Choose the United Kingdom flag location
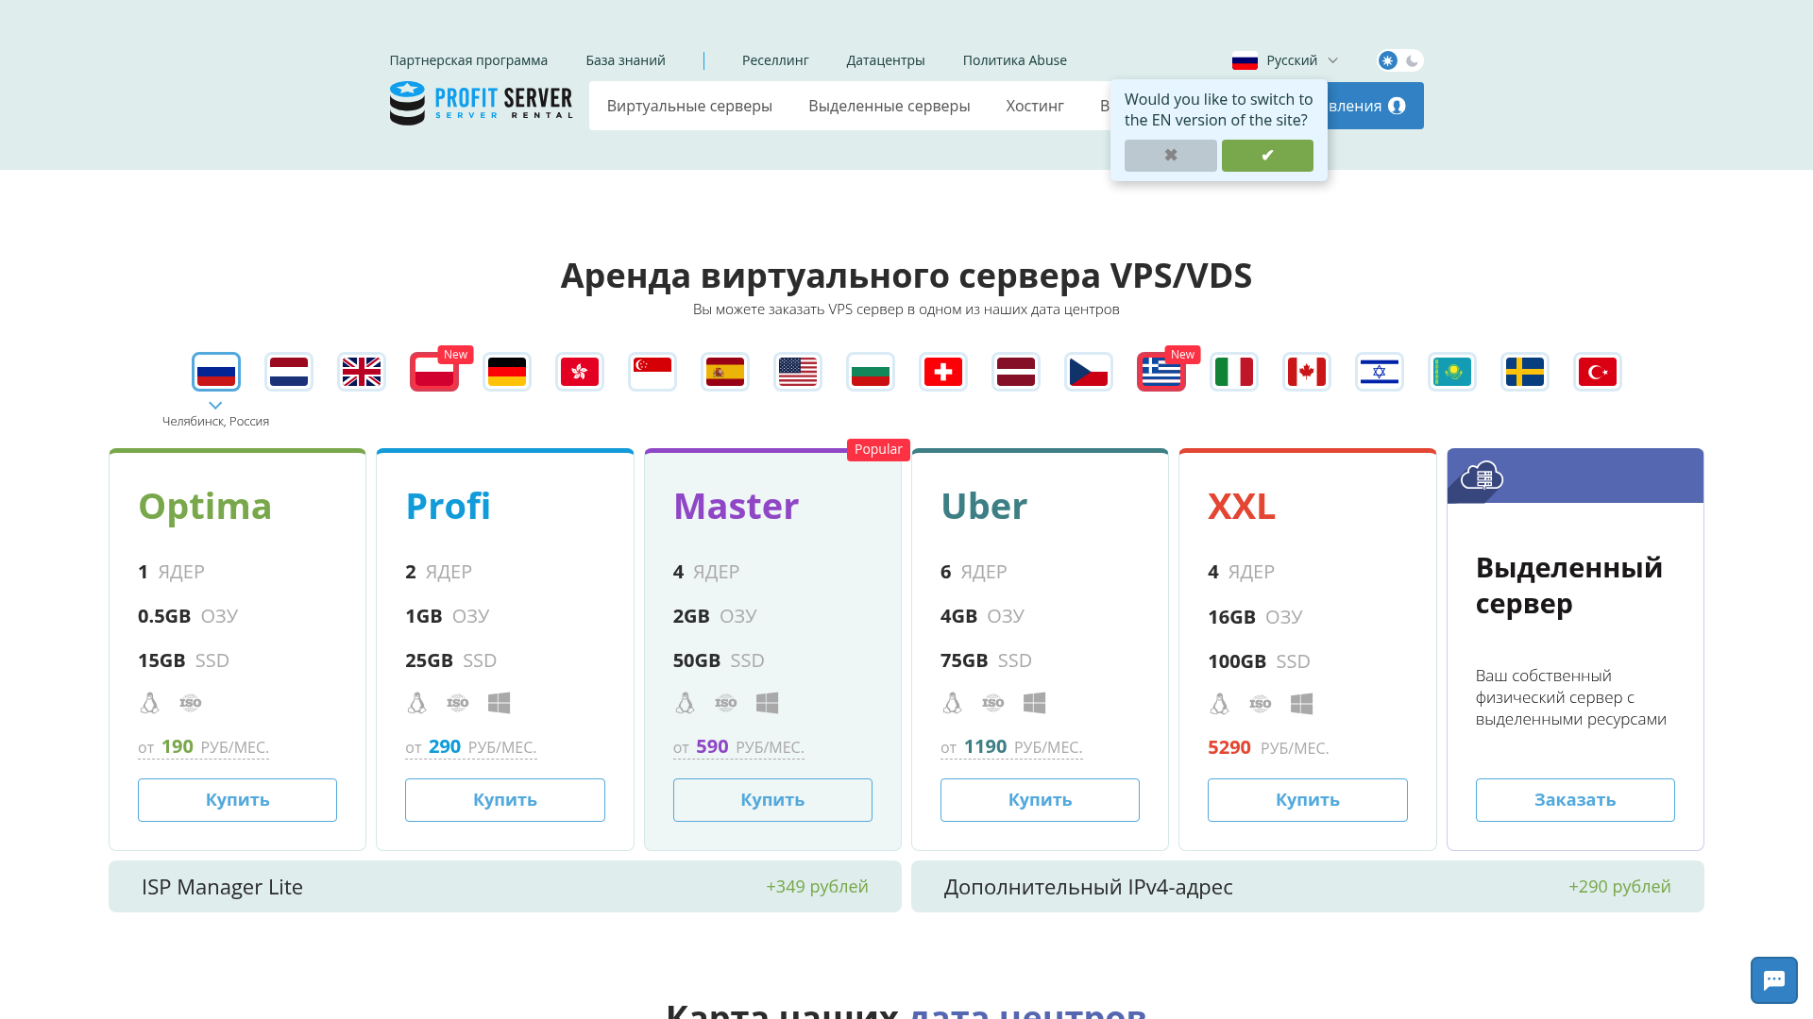Screen dimensions: 1813x1019 [x=362, y=372]
